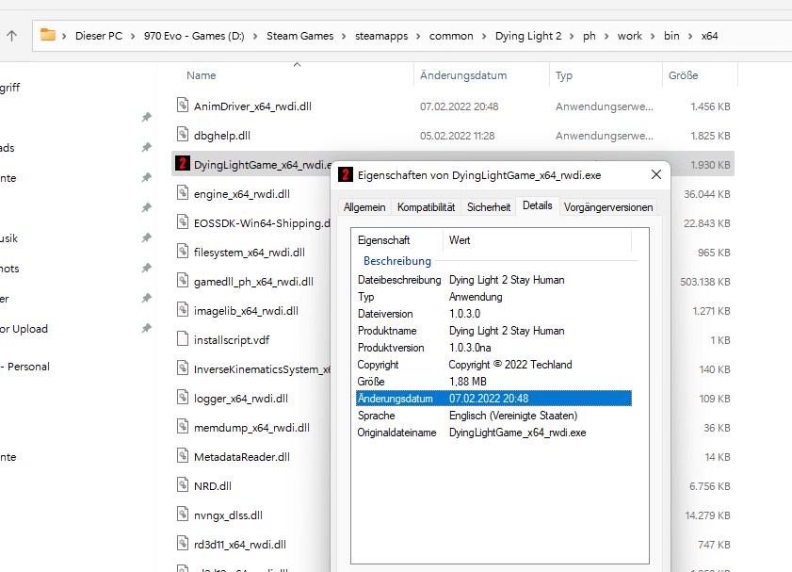Navigate to steamapps folder breadcrumb
Image resolution: width=792 pixels, height=572 pixels.
pos(381,36)
